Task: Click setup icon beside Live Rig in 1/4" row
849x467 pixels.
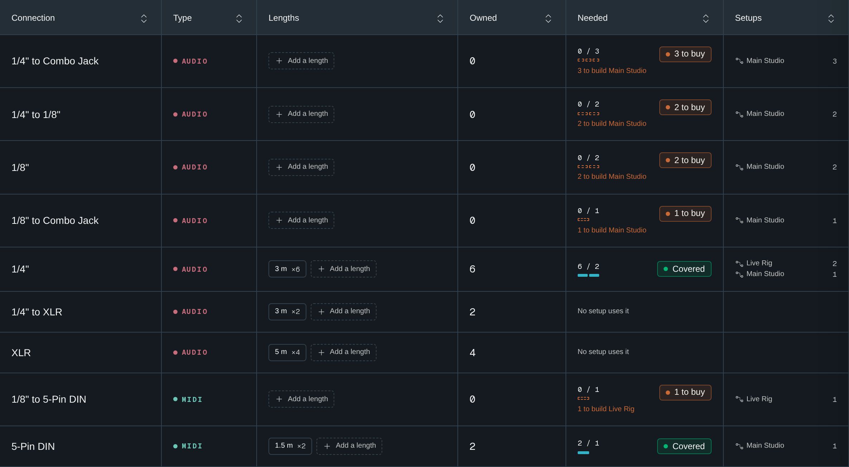Action: 739,264
